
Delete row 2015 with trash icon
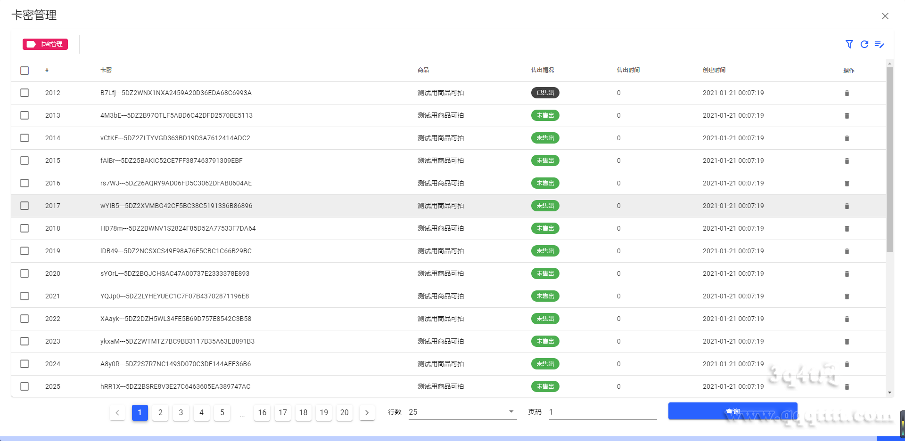click(847, 161)
